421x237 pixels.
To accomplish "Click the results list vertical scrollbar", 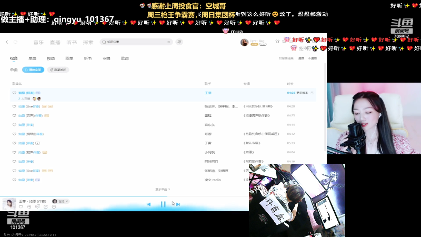I will (x=326, y=107).
